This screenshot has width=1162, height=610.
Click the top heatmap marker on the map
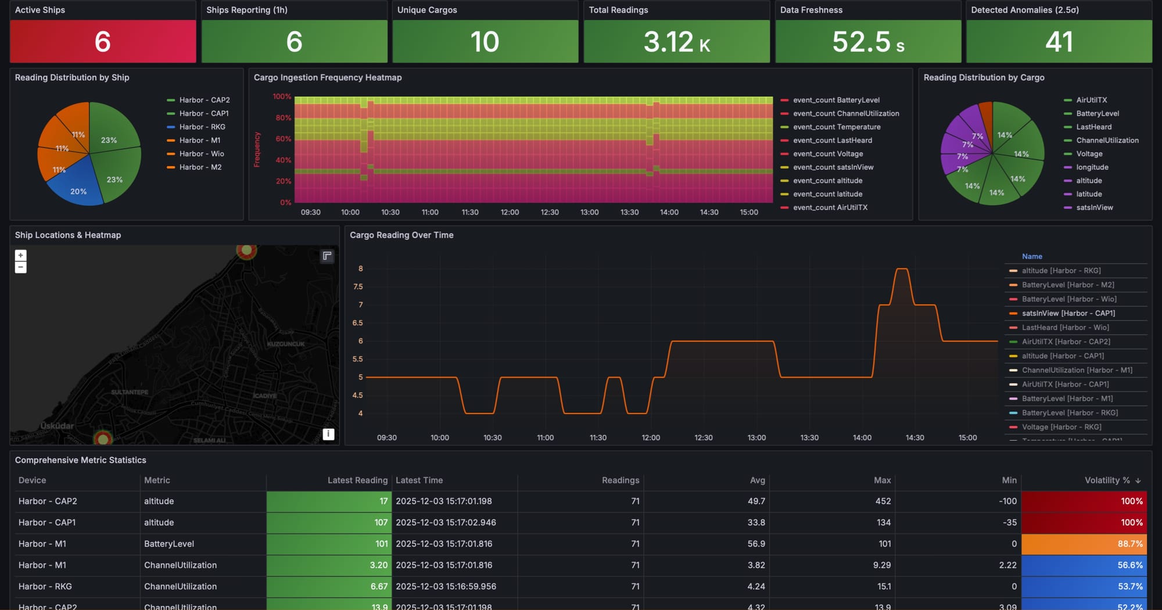[x=246, y=250]
